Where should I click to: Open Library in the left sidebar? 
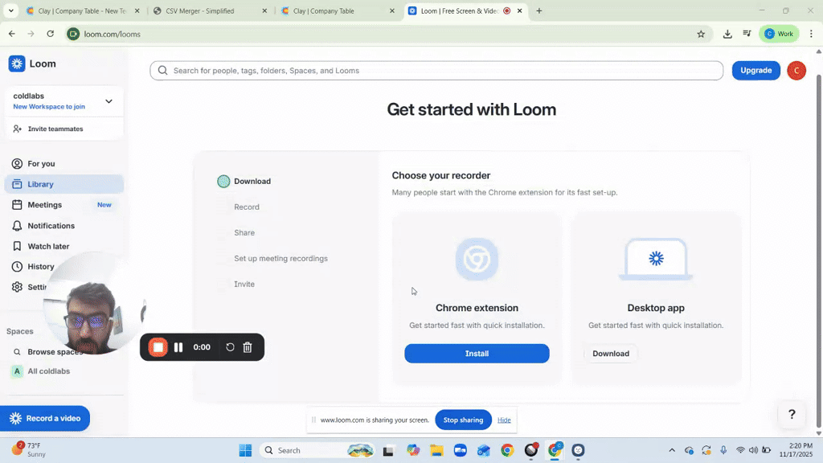coord(40,184)
